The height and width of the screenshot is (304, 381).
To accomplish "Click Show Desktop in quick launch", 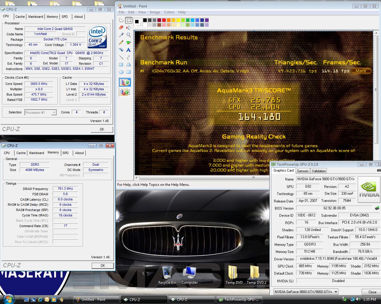I will pyautogui.click(x=26, y=300).
